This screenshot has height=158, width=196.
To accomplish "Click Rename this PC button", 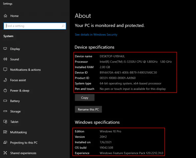I will (88, 109).
